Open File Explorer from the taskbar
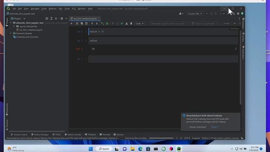270x152 pixels. pyautogui.click(x=132, y=149)
